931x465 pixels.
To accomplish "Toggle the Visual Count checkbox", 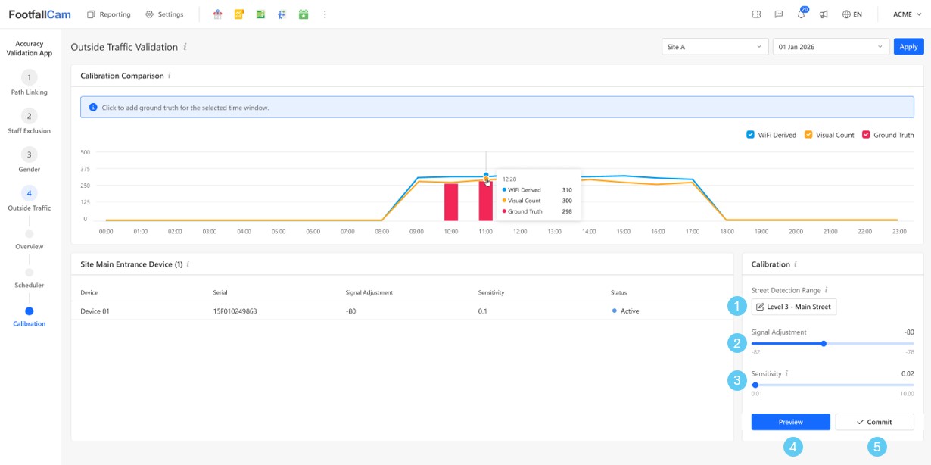I will point(808,135).
